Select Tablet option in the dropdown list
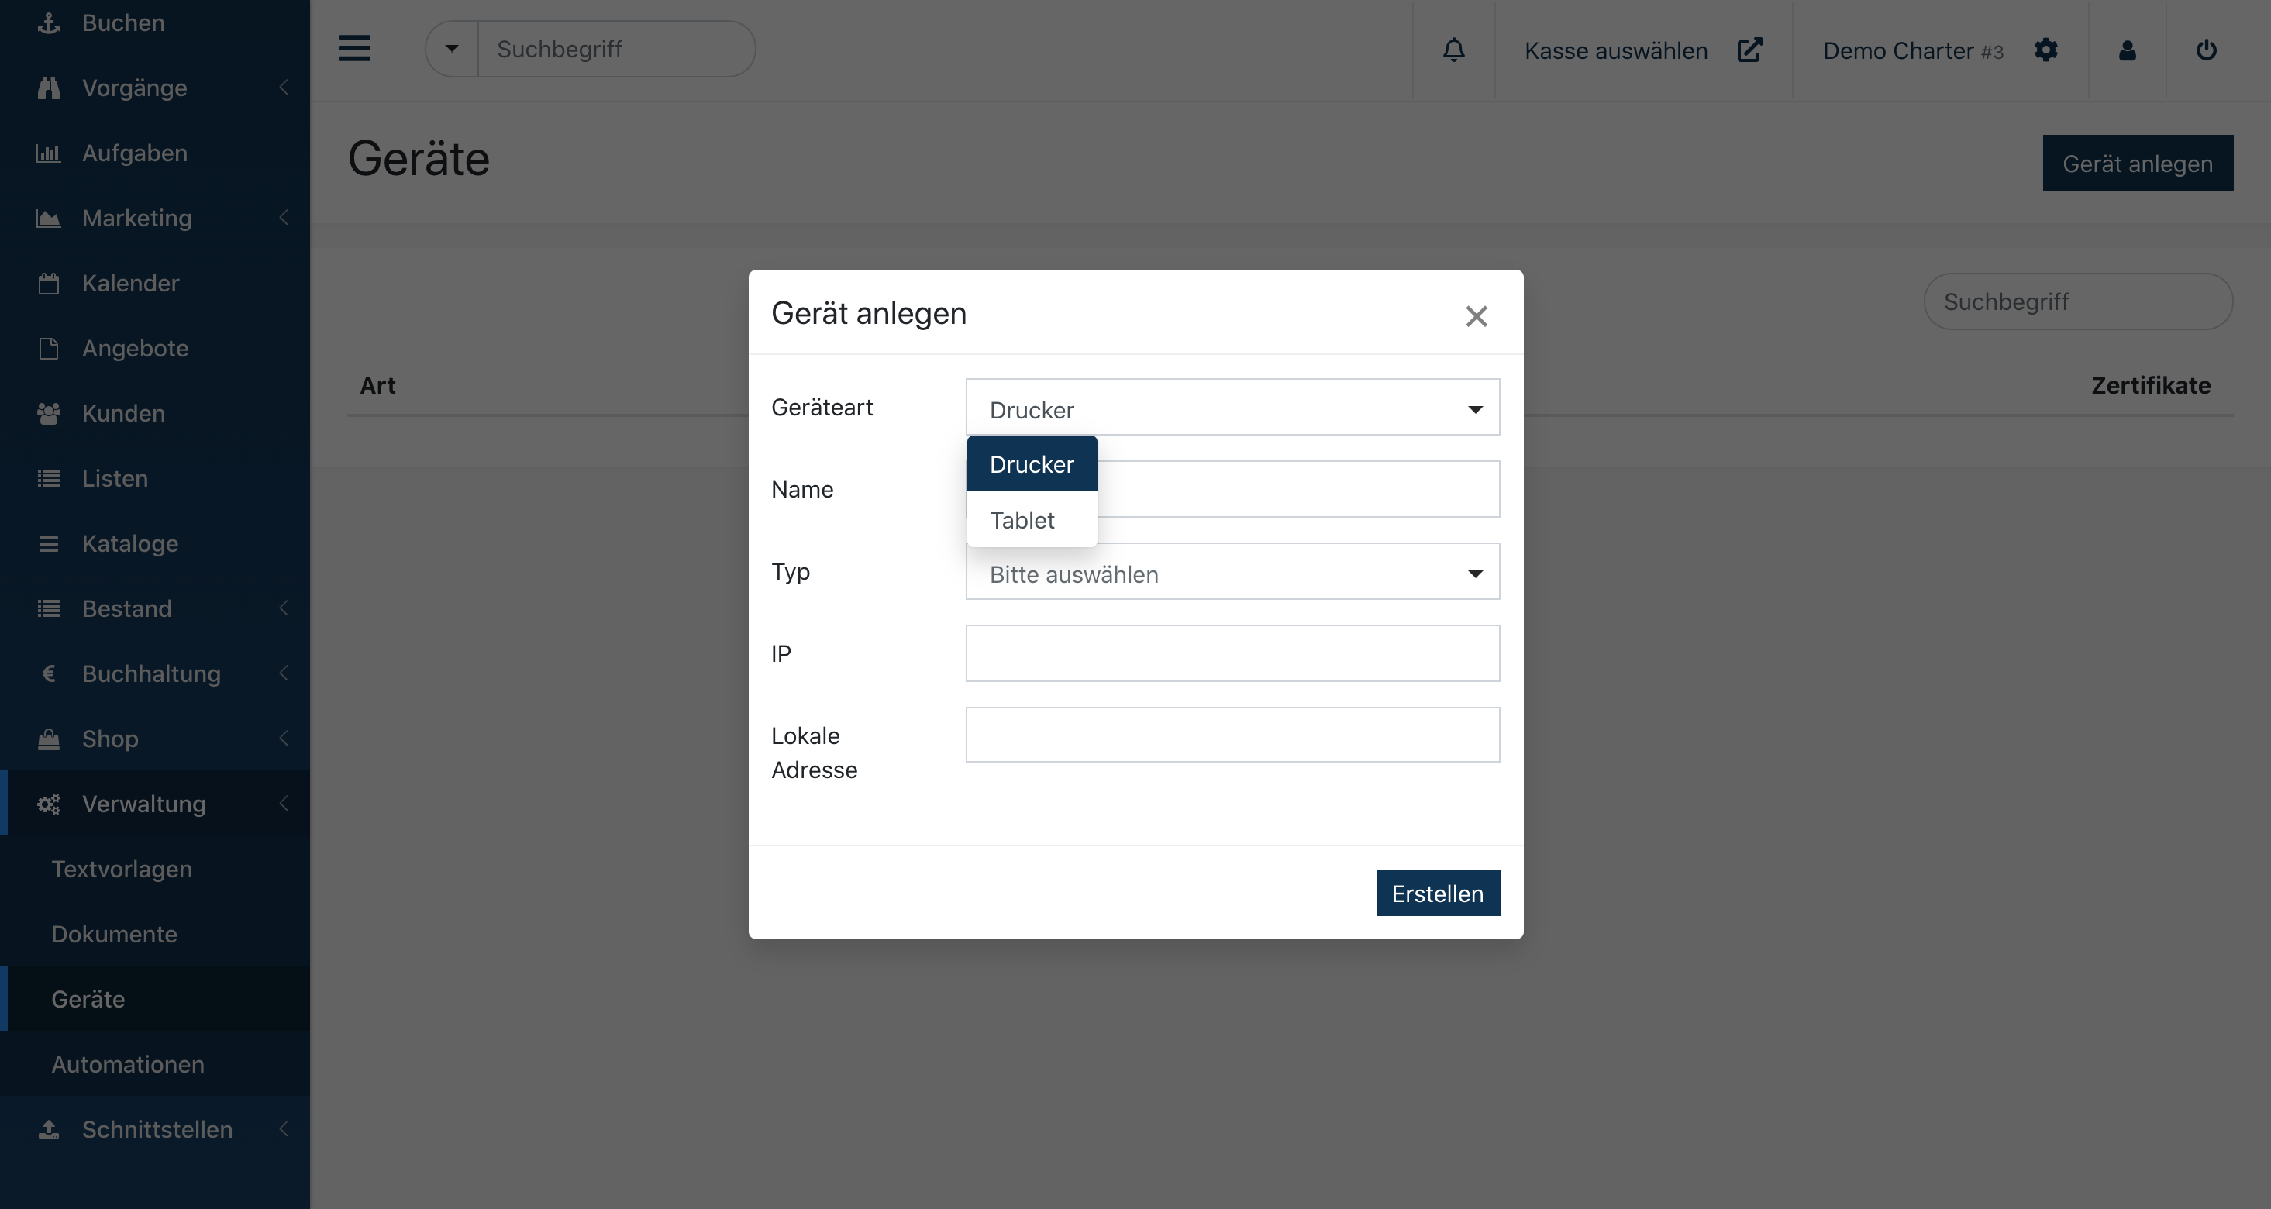The image size is (2271, 1209). [1032, 521]
